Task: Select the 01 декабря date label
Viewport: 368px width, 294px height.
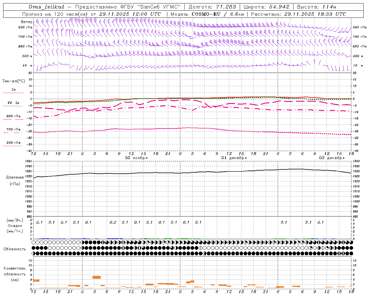Action: click(x=234, y=158)
